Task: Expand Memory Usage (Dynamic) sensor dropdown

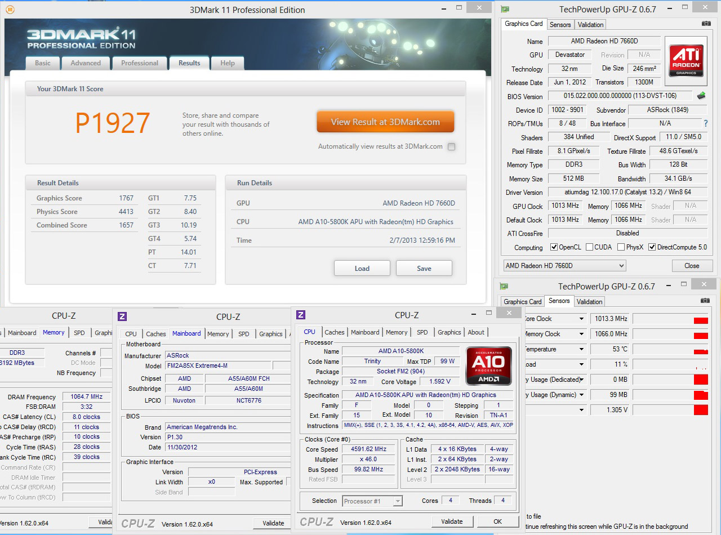Action: coord(581,395)
